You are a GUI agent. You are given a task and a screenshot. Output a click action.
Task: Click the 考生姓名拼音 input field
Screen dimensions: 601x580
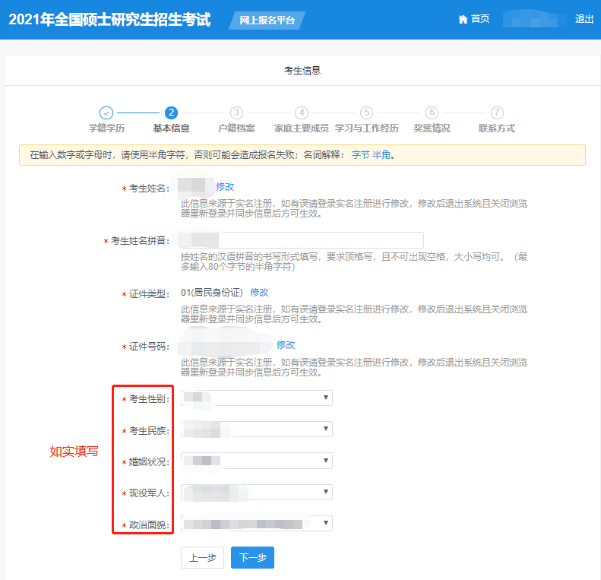302,240
